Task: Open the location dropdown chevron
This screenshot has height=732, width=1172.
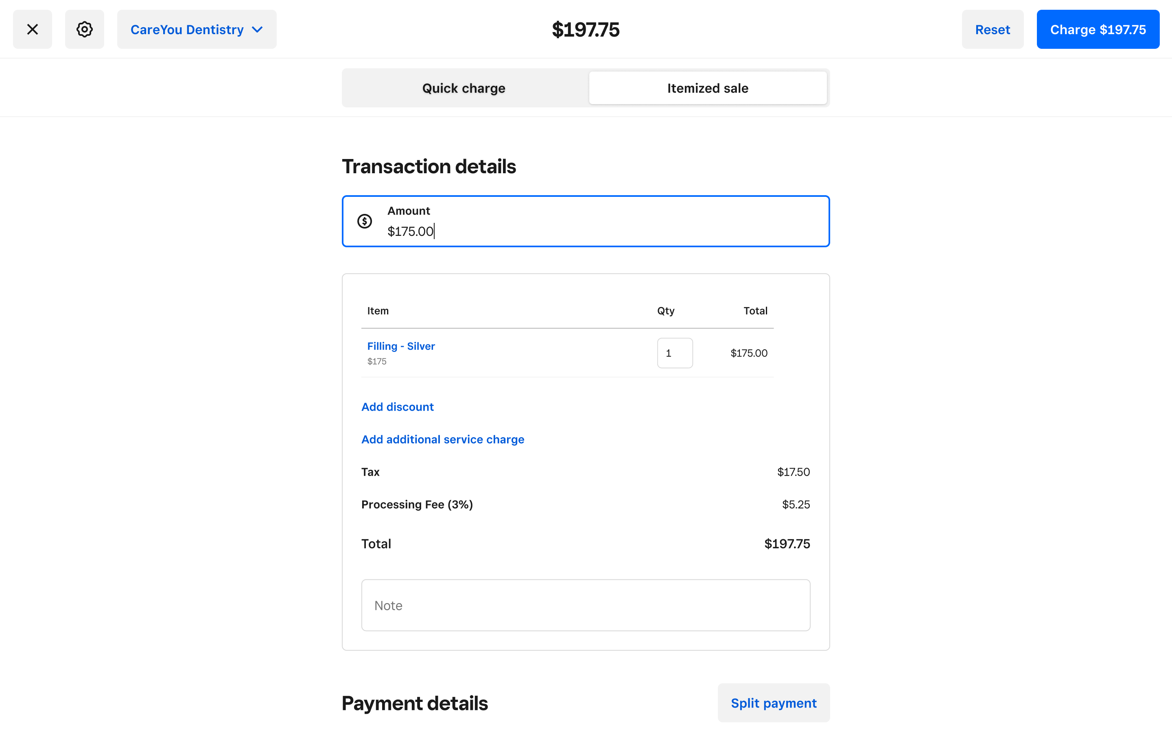Action: point(257,29)
